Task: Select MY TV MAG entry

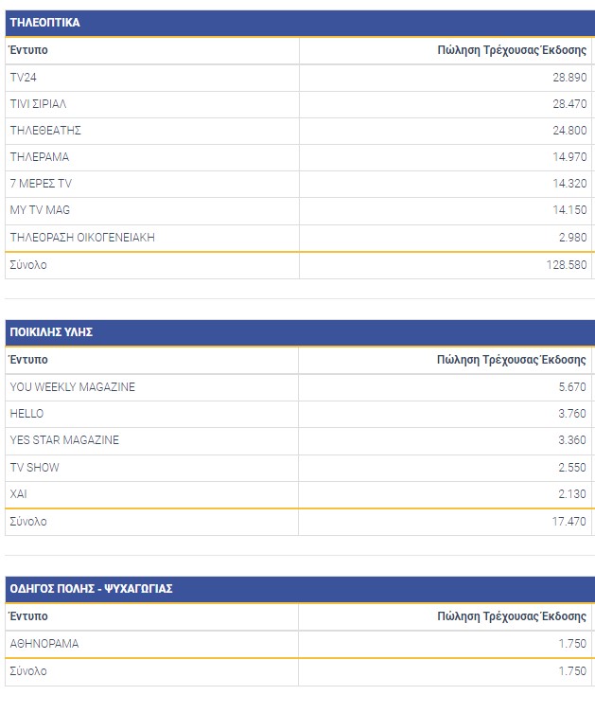Action: [x=40, y=209]
